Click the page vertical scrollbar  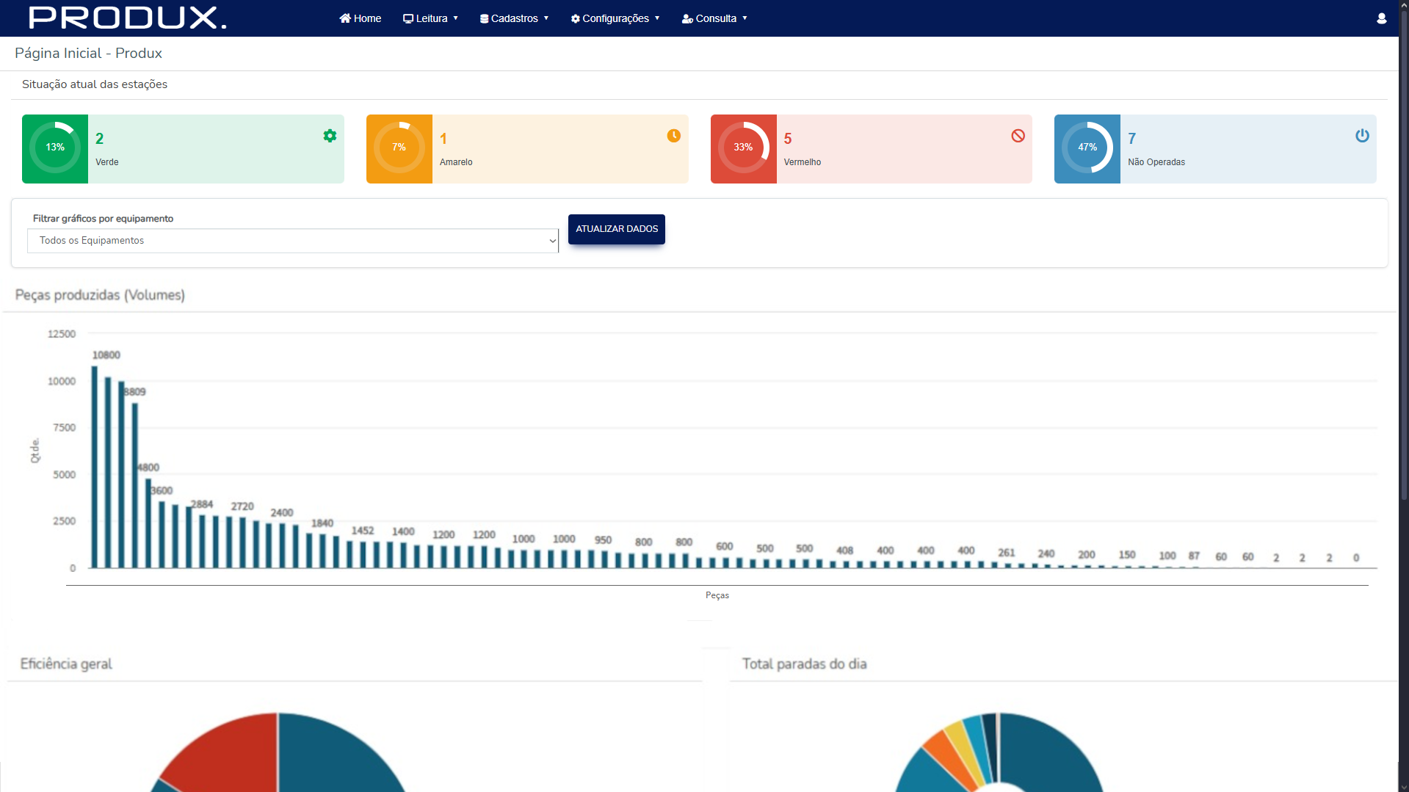pyautogui.click(x=1404, y=257)
